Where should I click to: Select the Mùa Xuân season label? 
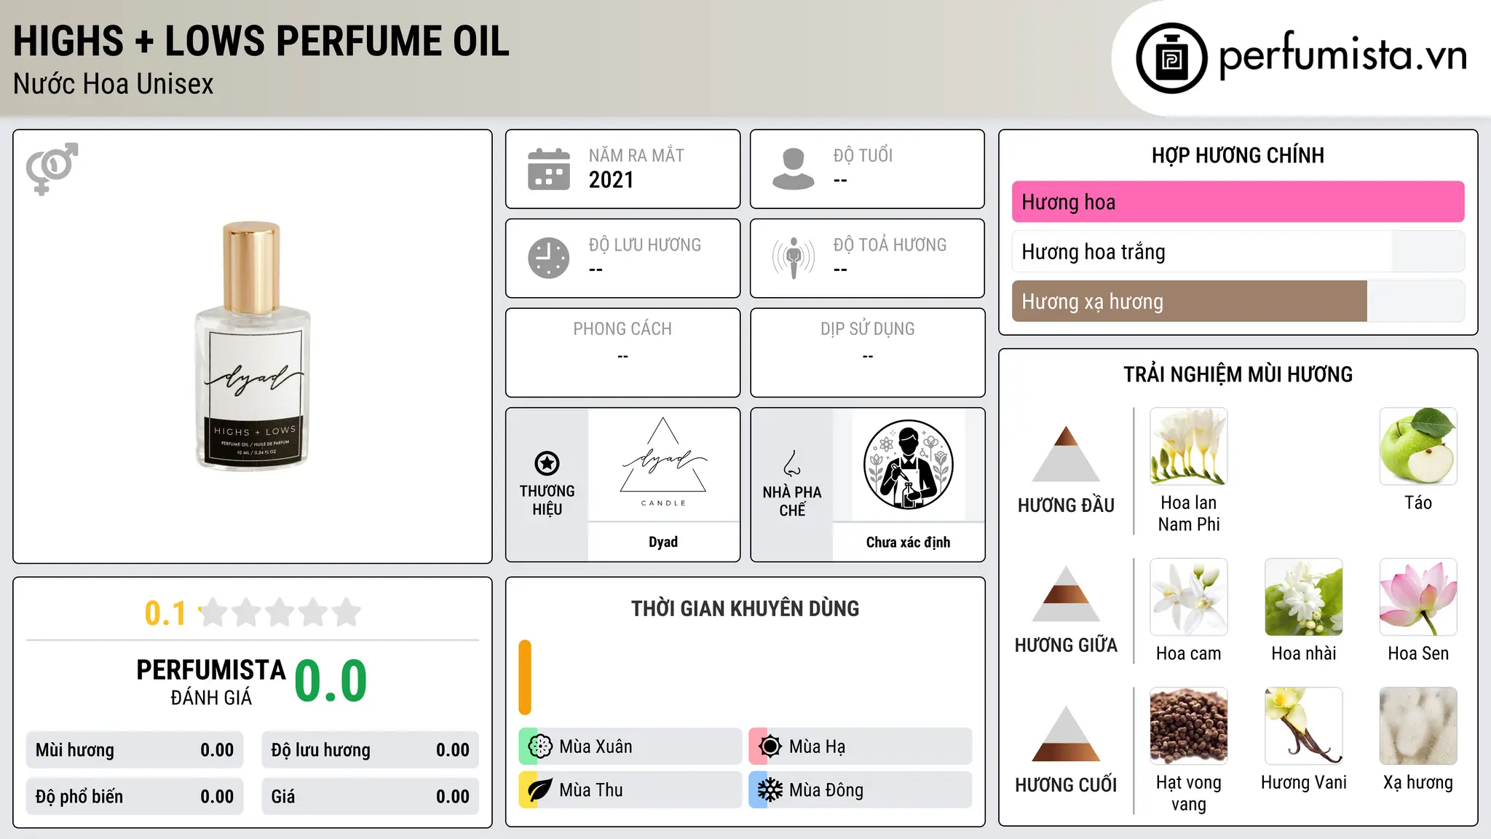(596, 747)
